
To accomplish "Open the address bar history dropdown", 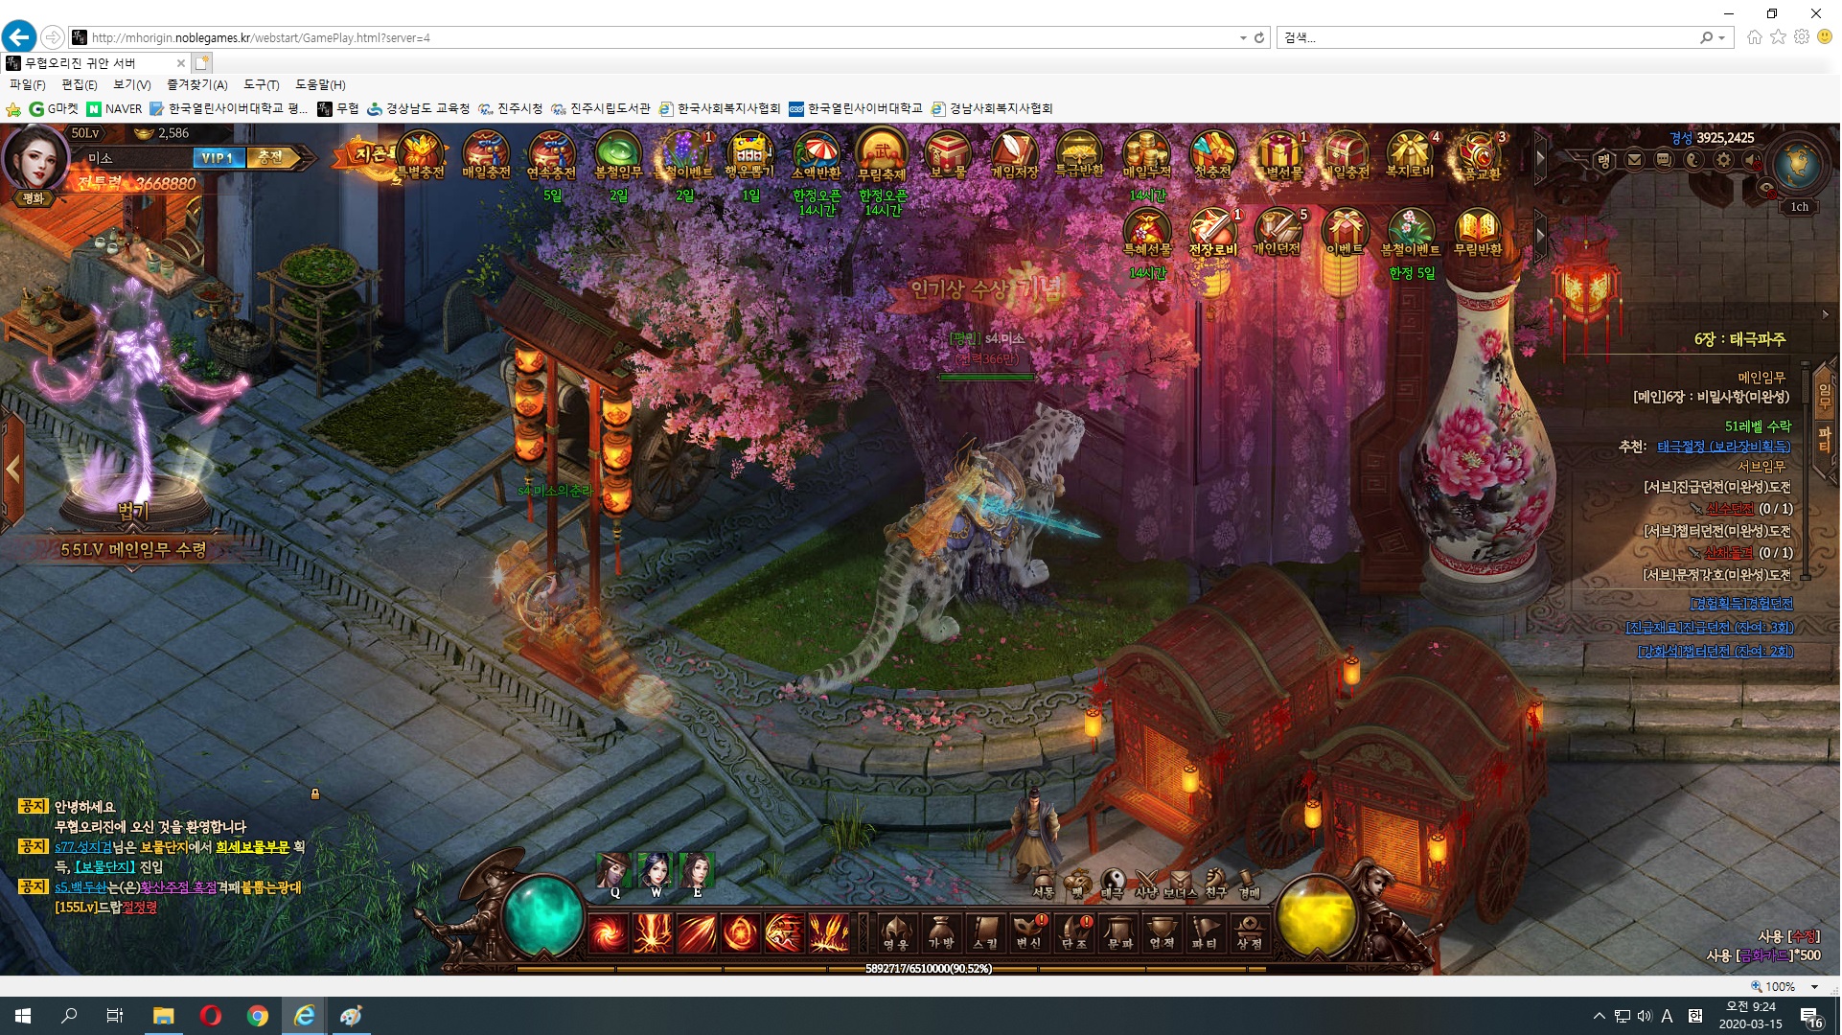I will tap(1243, 38).
